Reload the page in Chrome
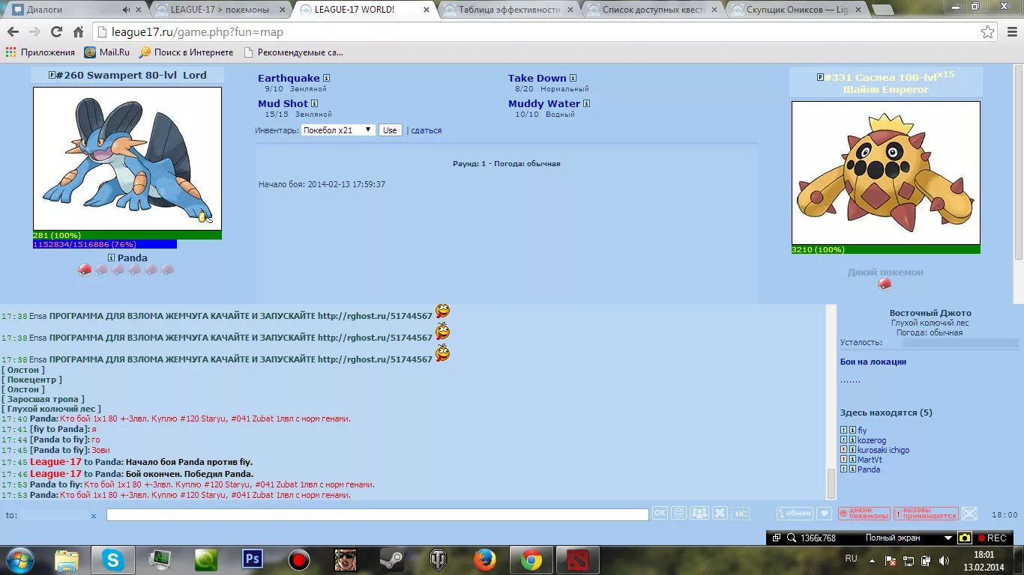Viewport: 1024px width, 575px height. (56, 32)
